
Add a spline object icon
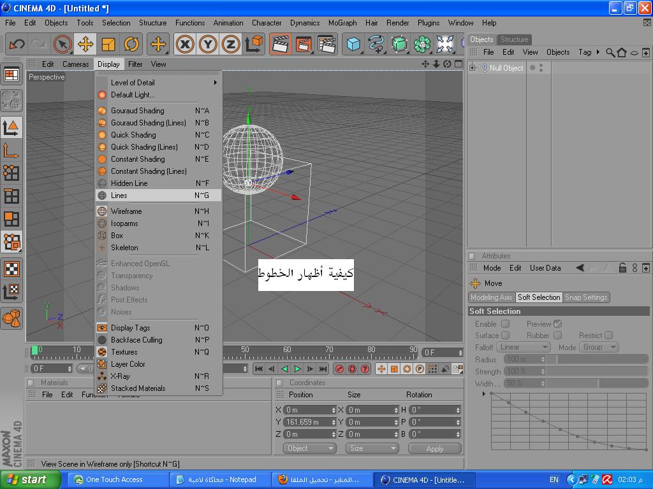376,44
